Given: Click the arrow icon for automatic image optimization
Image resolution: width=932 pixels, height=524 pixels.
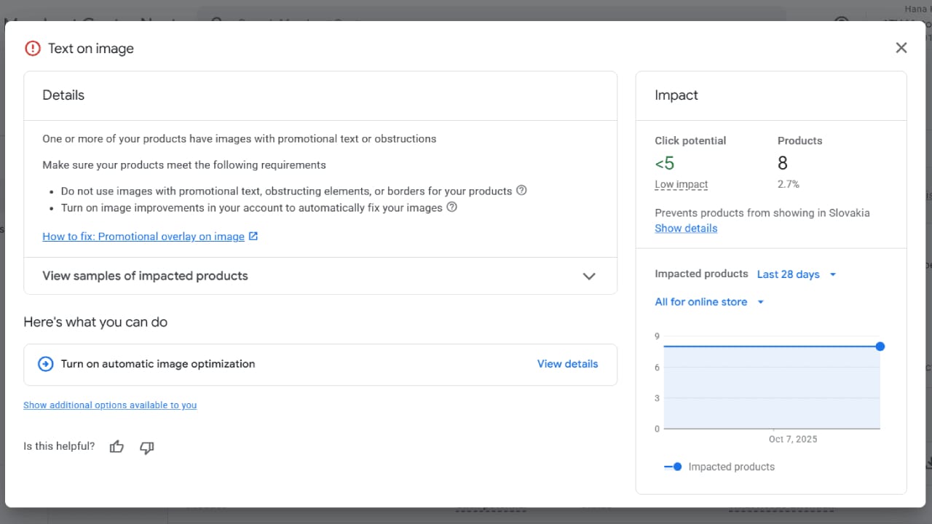Looking at the screenshot, I should [x=45, y=364].
